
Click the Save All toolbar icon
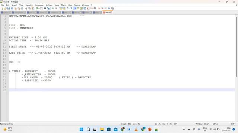pyautogui.click(x=12, y=8)
